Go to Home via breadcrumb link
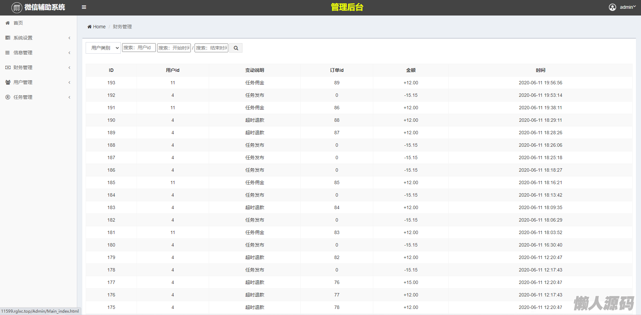Screen dimensions: 641x315 99,27
